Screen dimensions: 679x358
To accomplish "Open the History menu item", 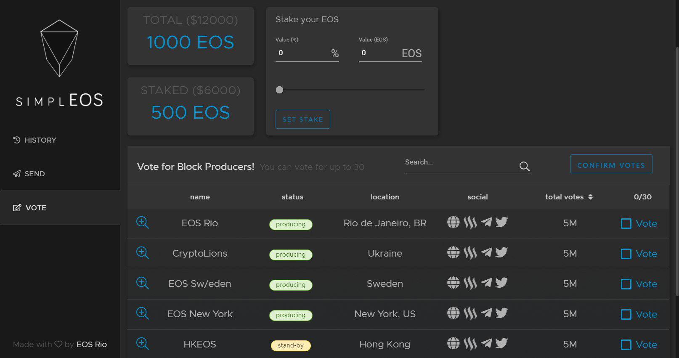I will click(x=34, y=140).
